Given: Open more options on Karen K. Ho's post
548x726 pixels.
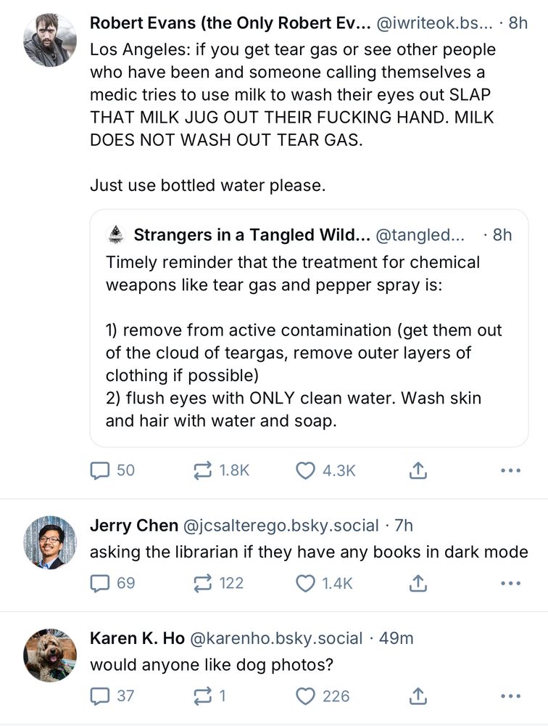Looking at the screenshot, I should coord(510,696).
